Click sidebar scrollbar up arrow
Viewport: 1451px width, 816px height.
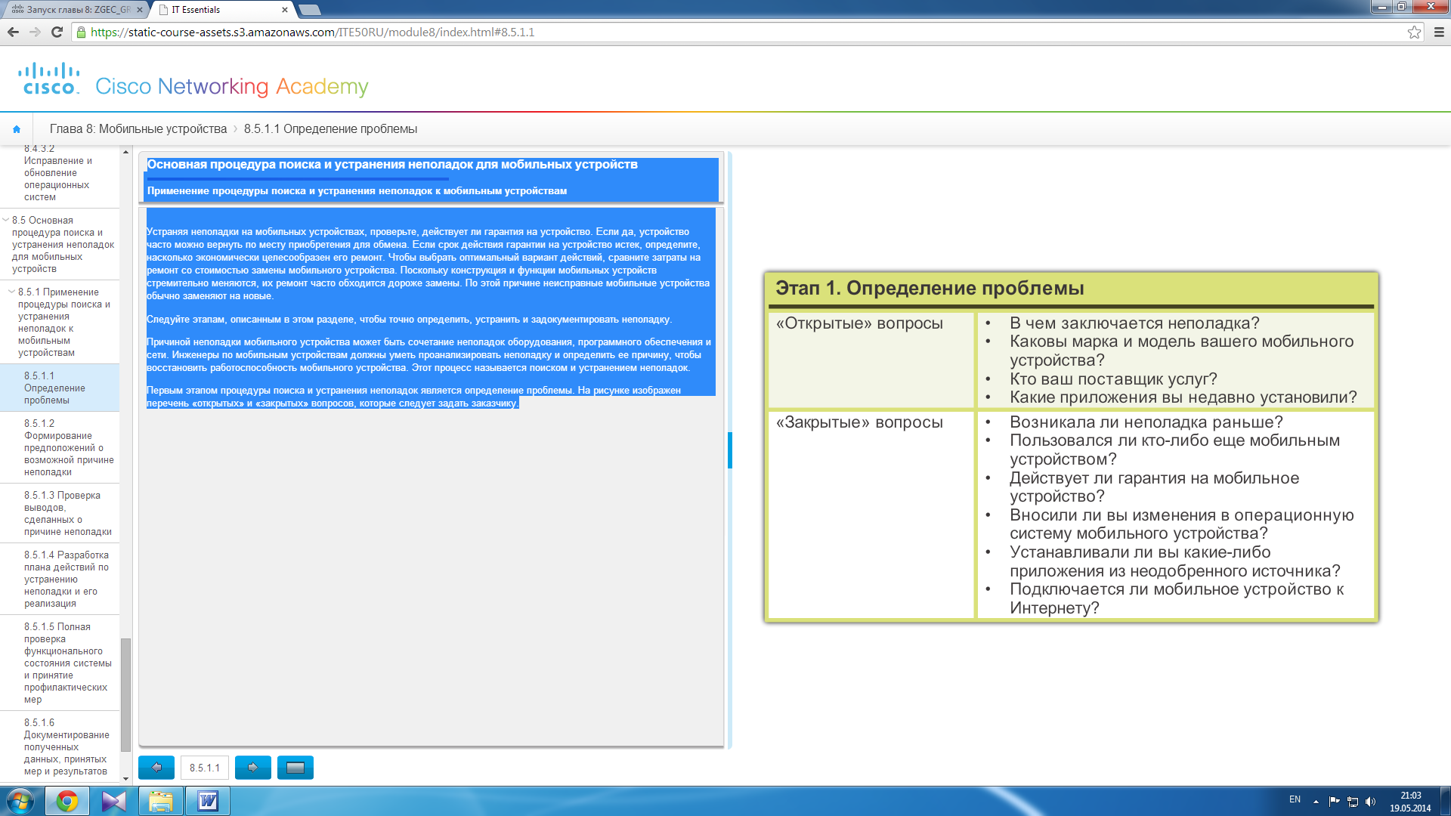click(125, 152)
